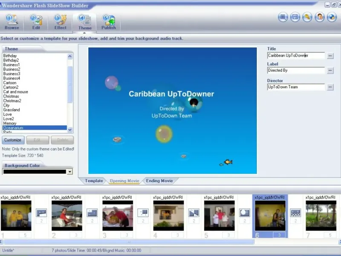Click transition icon after slide 2
This screenshot has height=256, width=341.
click(x=92, y=212)
